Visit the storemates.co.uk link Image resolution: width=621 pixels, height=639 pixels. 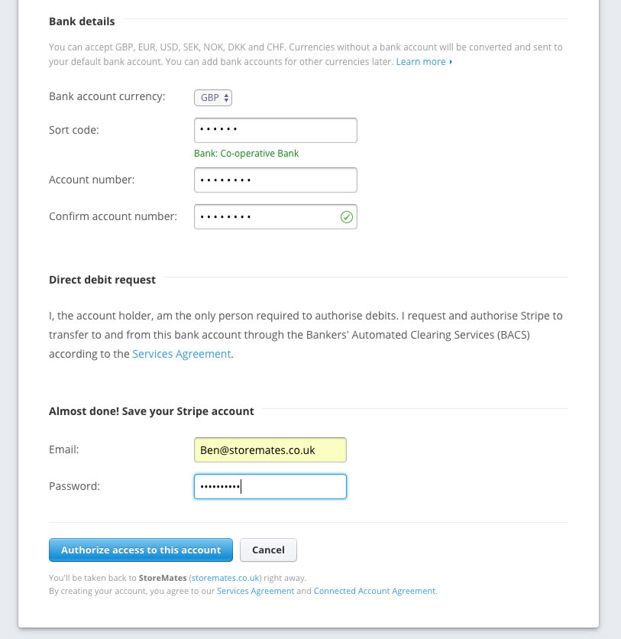tap(225, 578)
